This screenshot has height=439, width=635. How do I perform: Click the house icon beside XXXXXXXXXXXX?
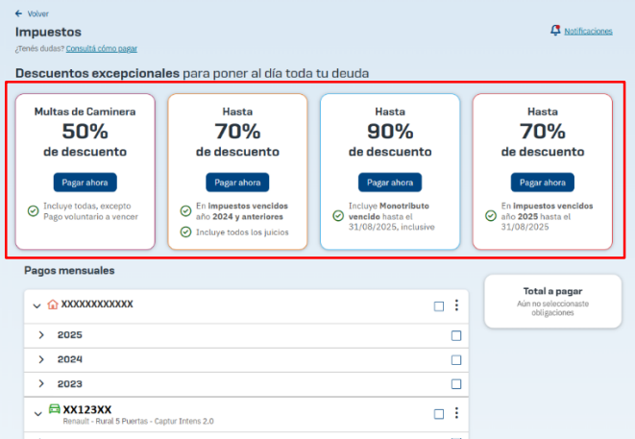pos(53,305)
